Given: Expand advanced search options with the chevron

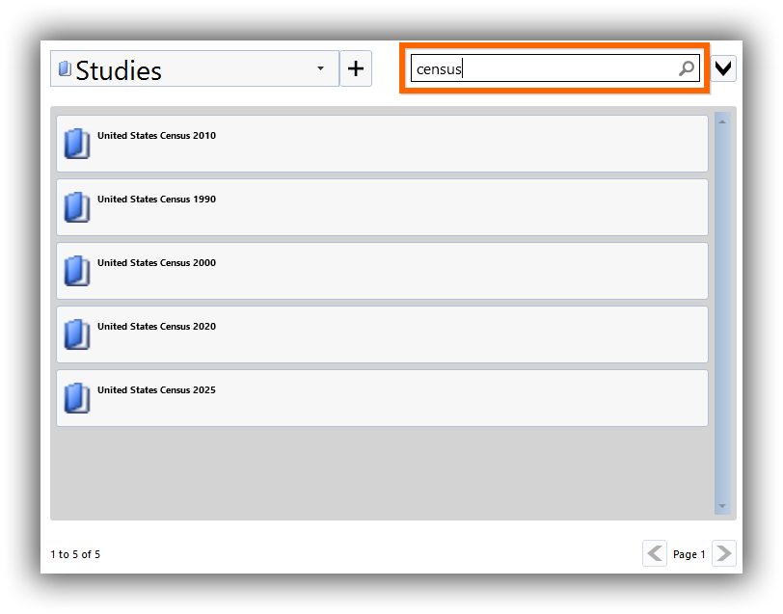Looking at the screenshot, I should click(723, 68).
